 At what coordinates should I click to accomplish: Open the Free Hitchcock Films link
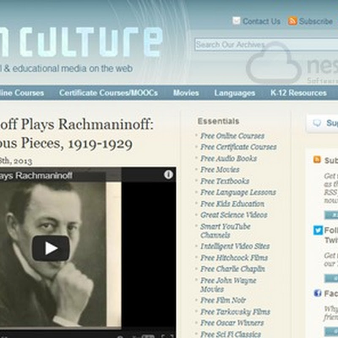click(234, 258)
